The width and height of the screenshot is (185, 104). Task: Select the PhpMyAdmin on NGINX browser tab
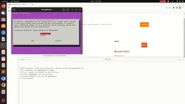(x=18, y=4)
